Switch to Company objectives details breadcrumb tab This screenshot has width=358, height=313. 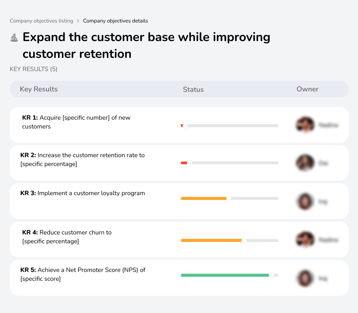point(115,21)
